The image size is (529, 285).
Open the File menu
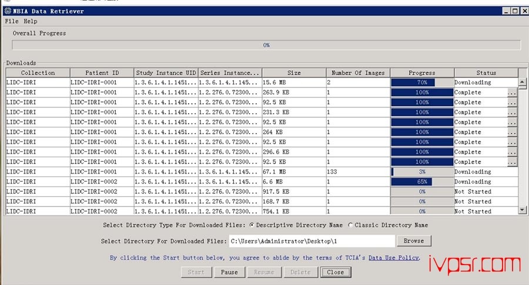click(x=12, y=21)
